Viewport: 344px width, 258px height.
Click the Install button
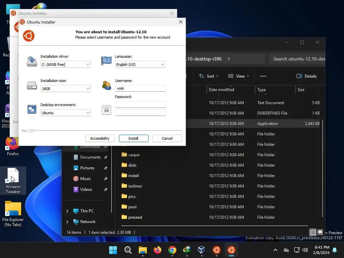pyautogui.click(x=133, y=138)
